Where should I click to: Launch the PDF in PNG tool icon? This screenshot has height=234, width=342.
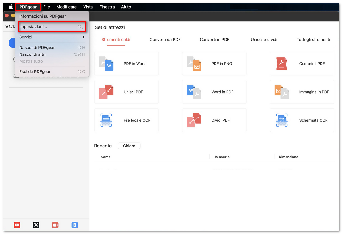click(x=194, y=64)
